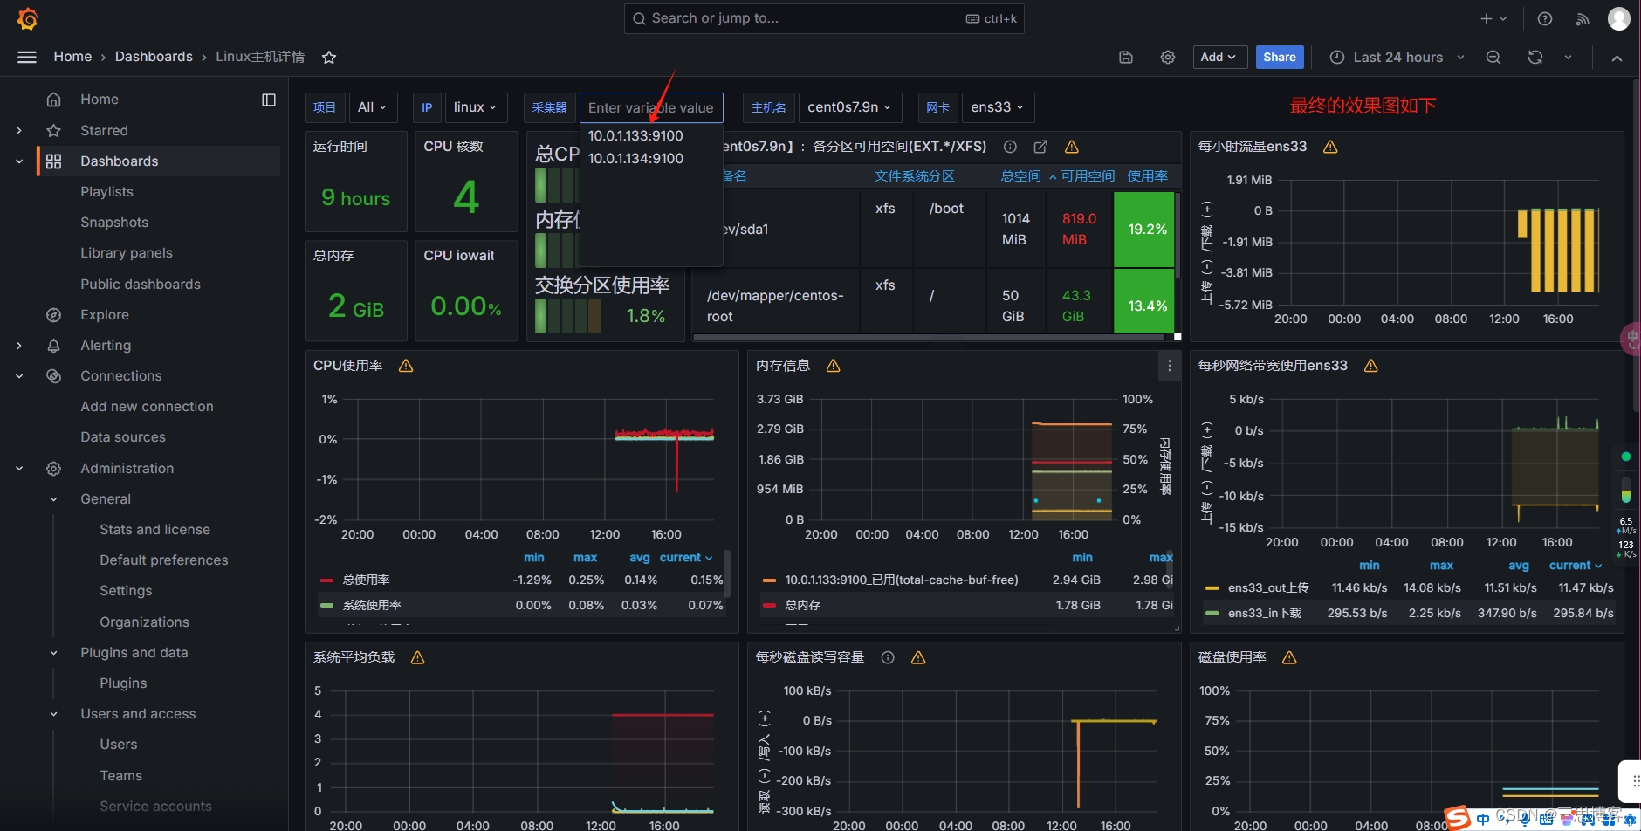Open the news RSS feed icon

pyautogui.click(x=1583, y=18)
